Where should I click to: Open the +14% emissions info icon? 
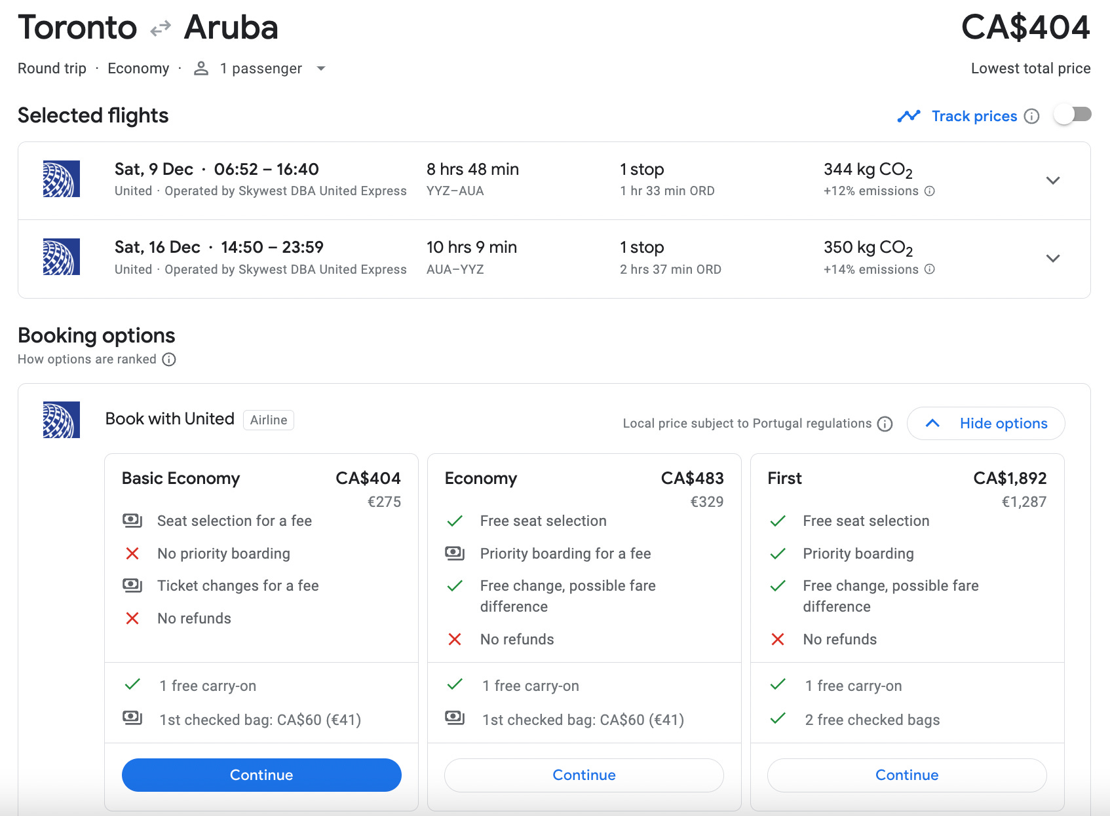[x=930, y=269]
